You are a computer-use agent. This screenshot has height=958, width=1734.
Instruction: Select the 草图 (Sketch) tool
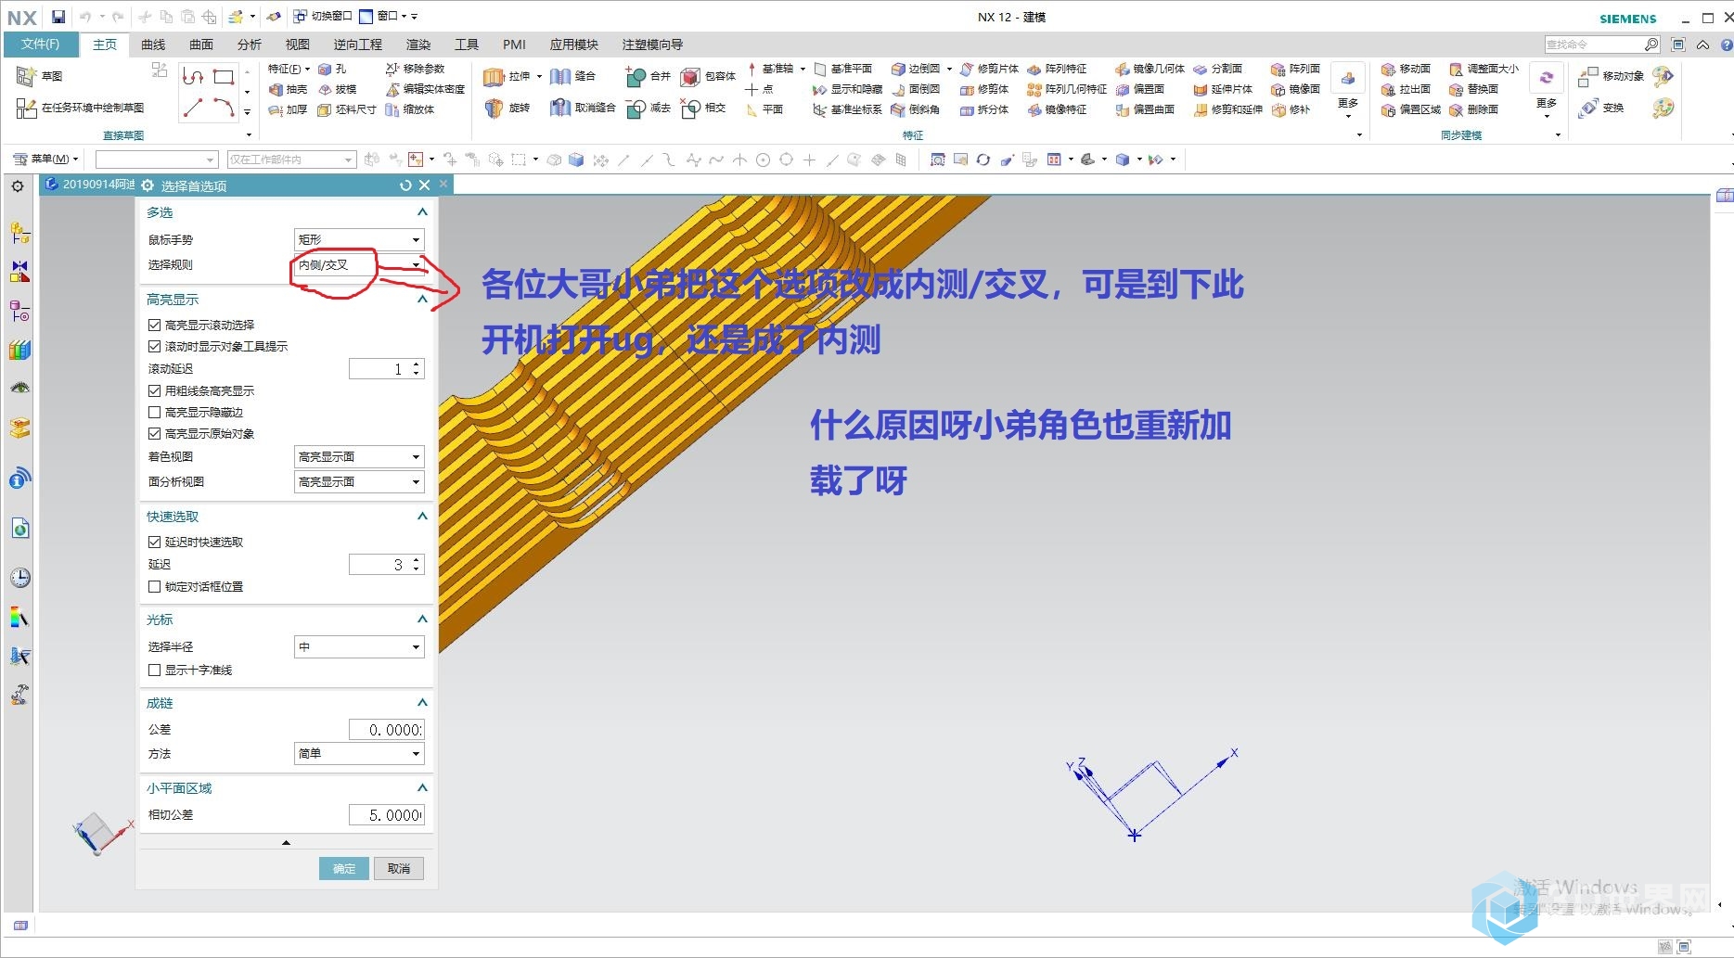click(40, 76)
